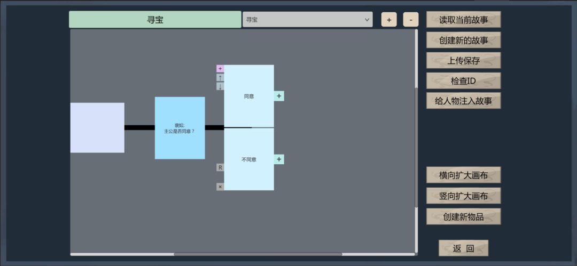
Task: Click the canvas horizontal scrollbar thumb
Action: pos(258,254)
